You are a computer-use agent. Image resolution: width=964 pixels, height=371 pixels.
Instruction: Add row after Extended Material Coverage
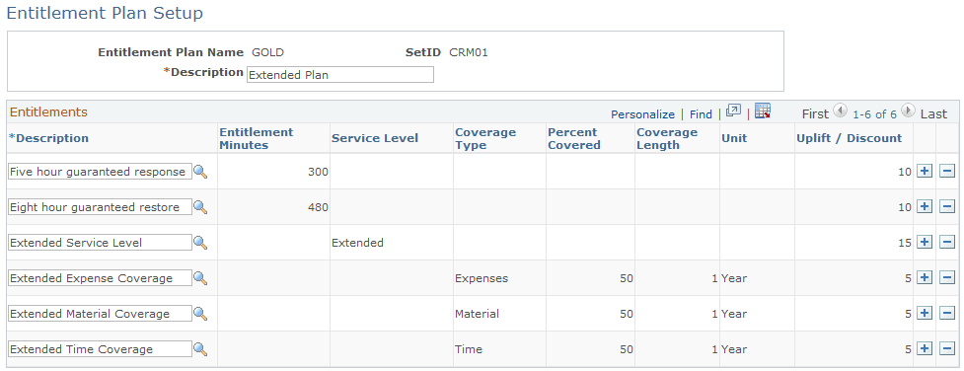924,313
